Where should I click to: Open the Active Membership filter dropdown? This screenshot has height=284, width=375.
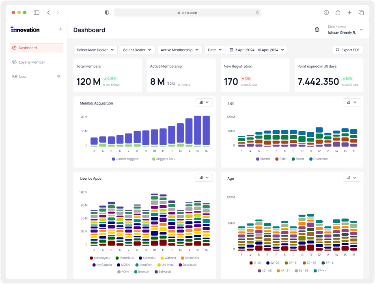click(x=180, y=50)
